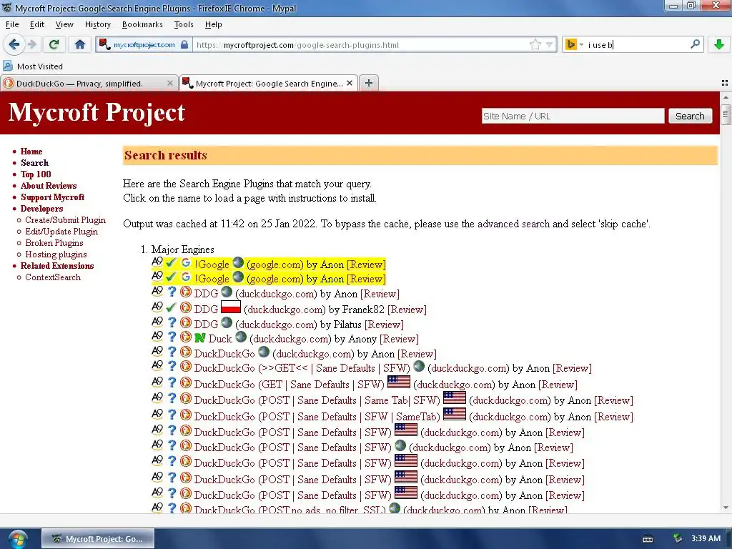Open DuckDuckGo (>>GET<< | Sane Defaults | SFW) plugin
The image size is (732, 549).
[x=302, y=368]
